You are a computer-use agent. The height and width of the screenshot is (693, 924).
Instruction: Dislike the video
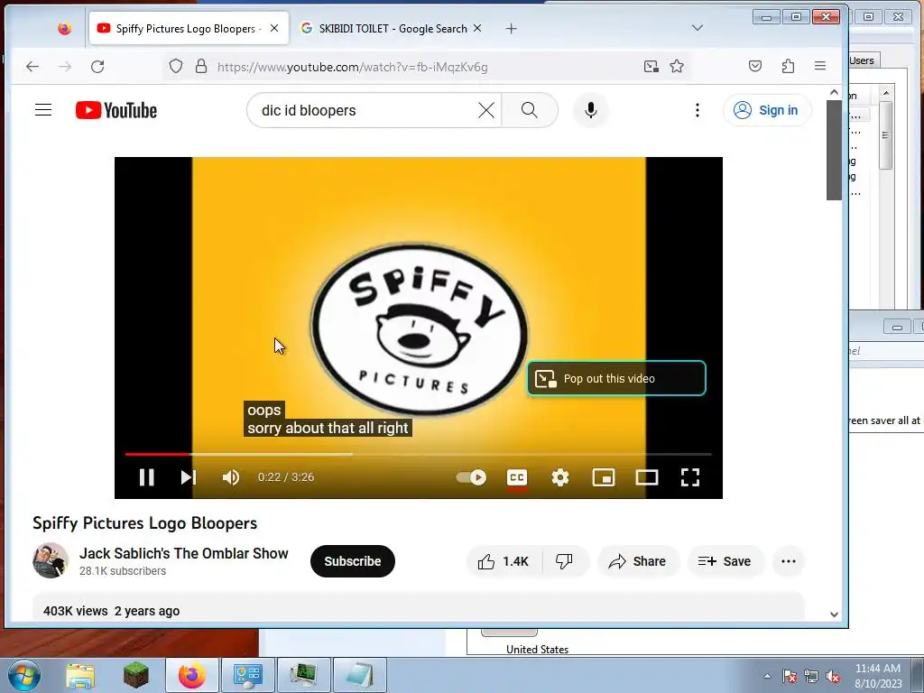click(565, 561)
